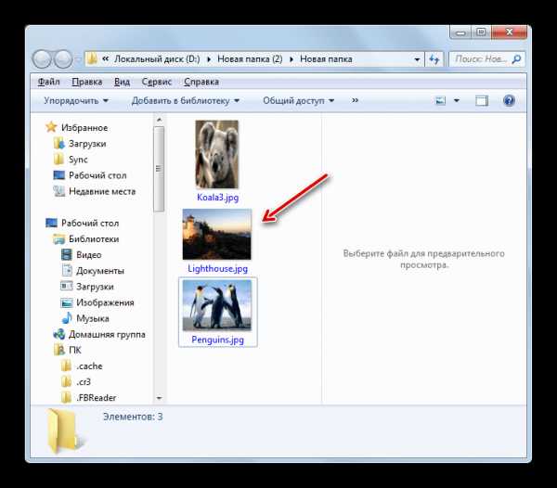Click the Музыка note icon
This screenshot has height=488, width=557.
pyautogui.click(x=67, y=318)
